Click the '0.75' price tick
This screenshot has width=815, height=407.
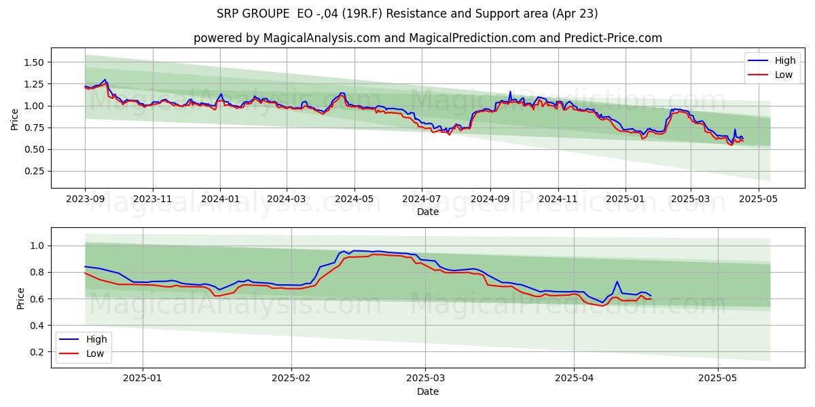click(35, 128)
